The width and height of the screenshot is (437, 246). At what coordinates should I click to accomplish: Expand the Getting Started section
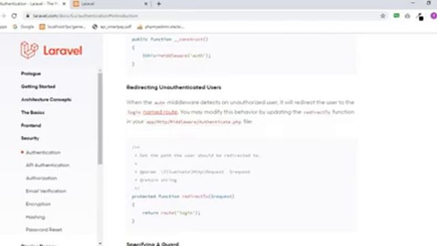point(38,87)
